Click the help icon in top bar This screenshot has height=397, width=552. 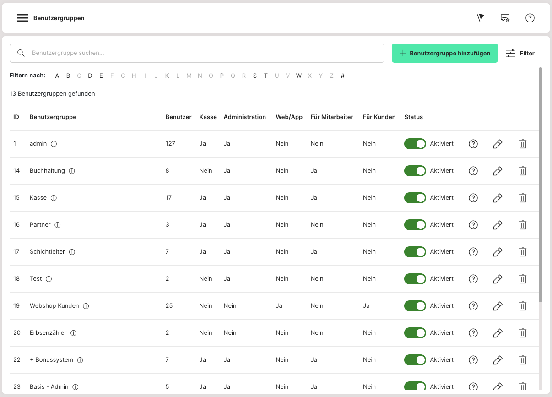[530, 18]
